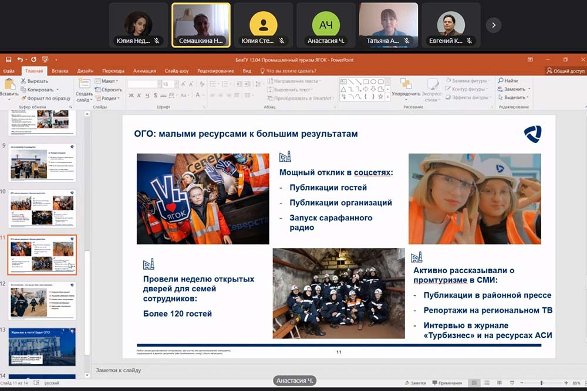Open the Выделить select dropdown
This screenshot has height=391, width=587.
[514, 97]
